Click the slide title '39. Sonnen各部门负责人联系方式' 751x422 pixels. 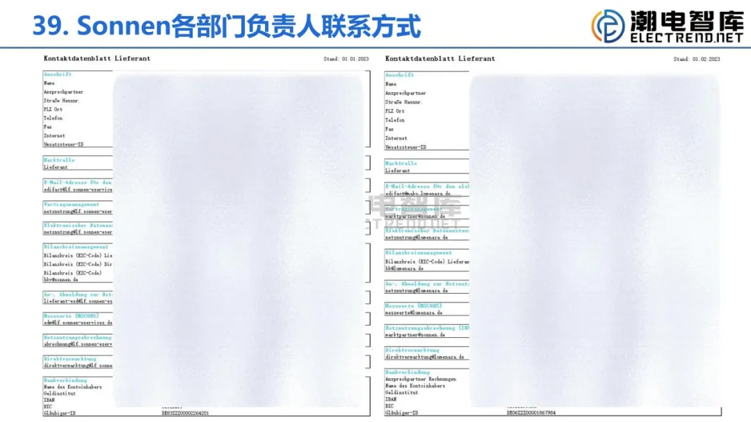tap(227, 26)
